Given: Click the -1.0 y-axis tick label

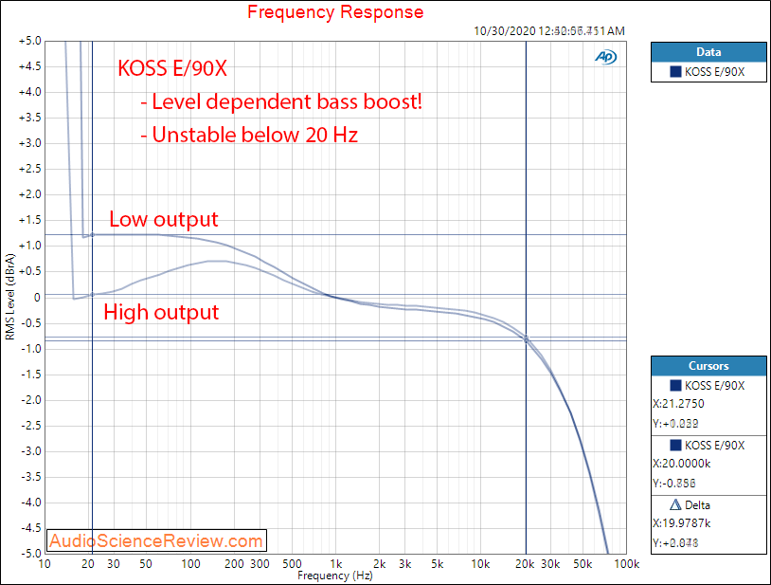Looking at the screenshot, I should (x=31, y=348).
